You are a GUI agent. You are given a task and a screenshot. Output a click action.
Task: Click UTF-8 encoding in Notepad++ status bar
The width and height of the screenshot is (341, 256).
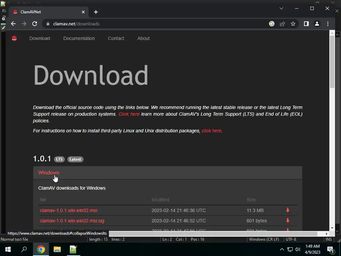point(291,239)
